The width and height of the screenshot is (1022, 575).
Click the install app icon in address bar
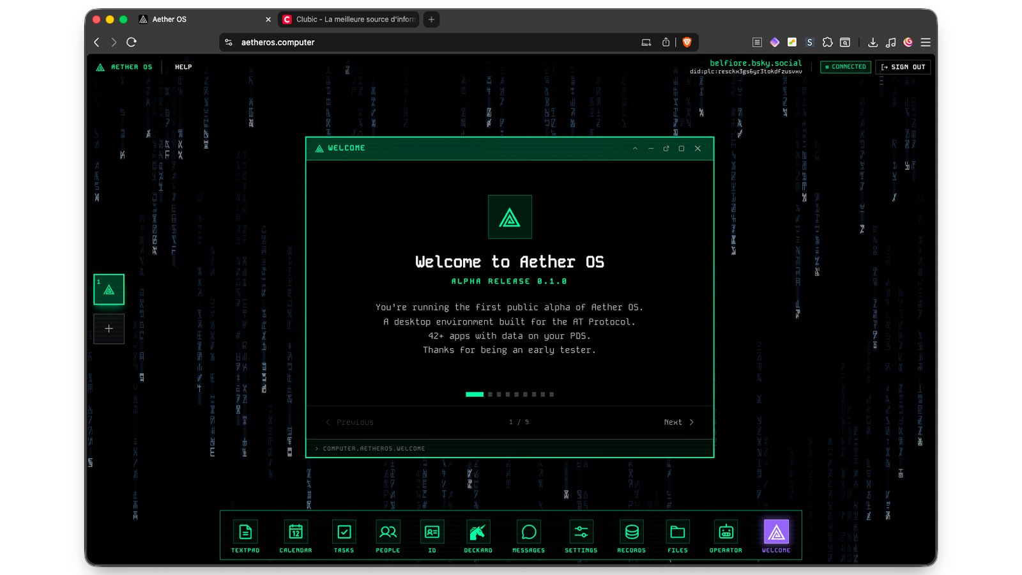pyautogui.click(x=646, y=42)
